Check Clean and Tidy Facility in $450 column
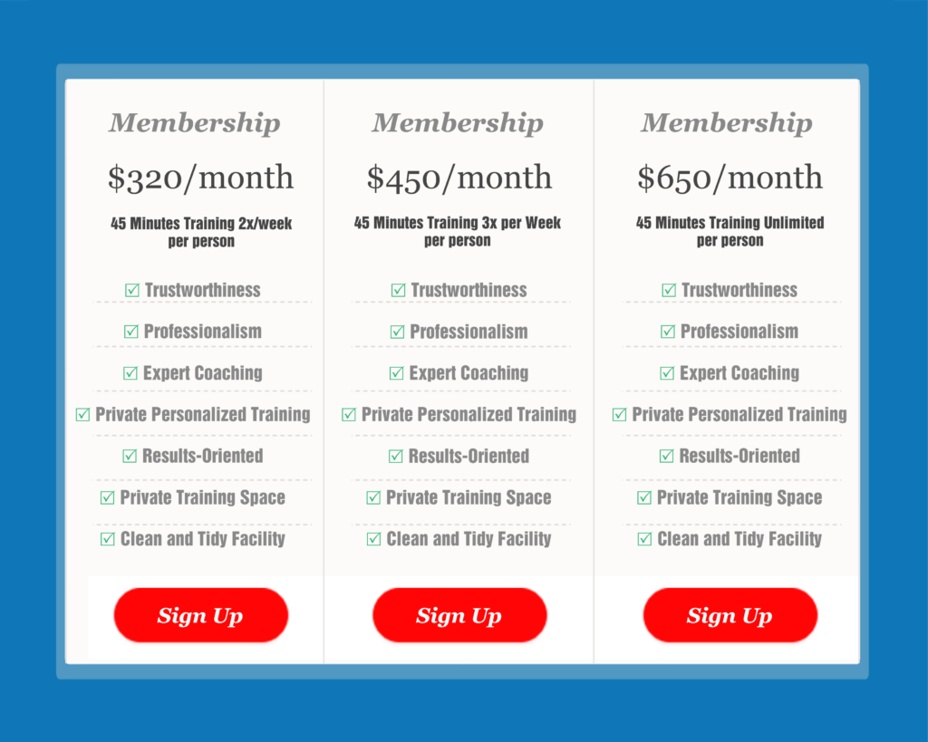Image resolution: width=928 pixels, height=742 pixels. [x=374, y=539]
